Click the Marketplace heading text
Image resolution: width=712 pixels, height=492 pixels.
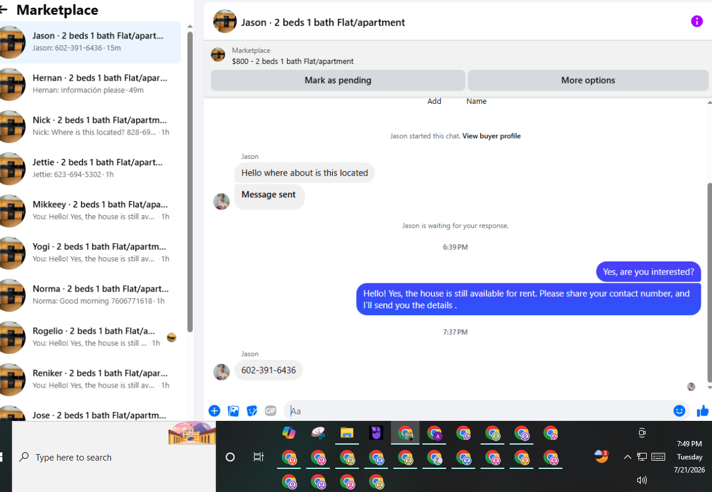[58, 10]
